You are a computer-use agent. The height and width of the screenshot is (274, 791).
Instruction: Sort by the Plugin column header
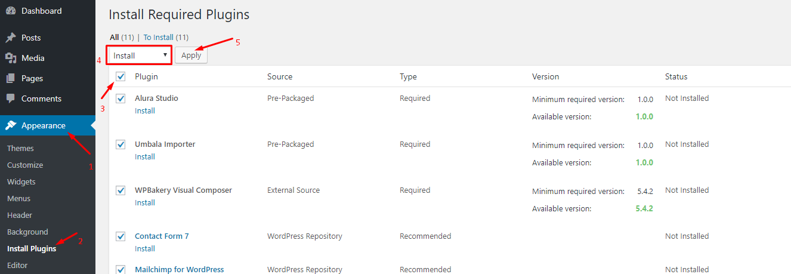tap(146, 77)
